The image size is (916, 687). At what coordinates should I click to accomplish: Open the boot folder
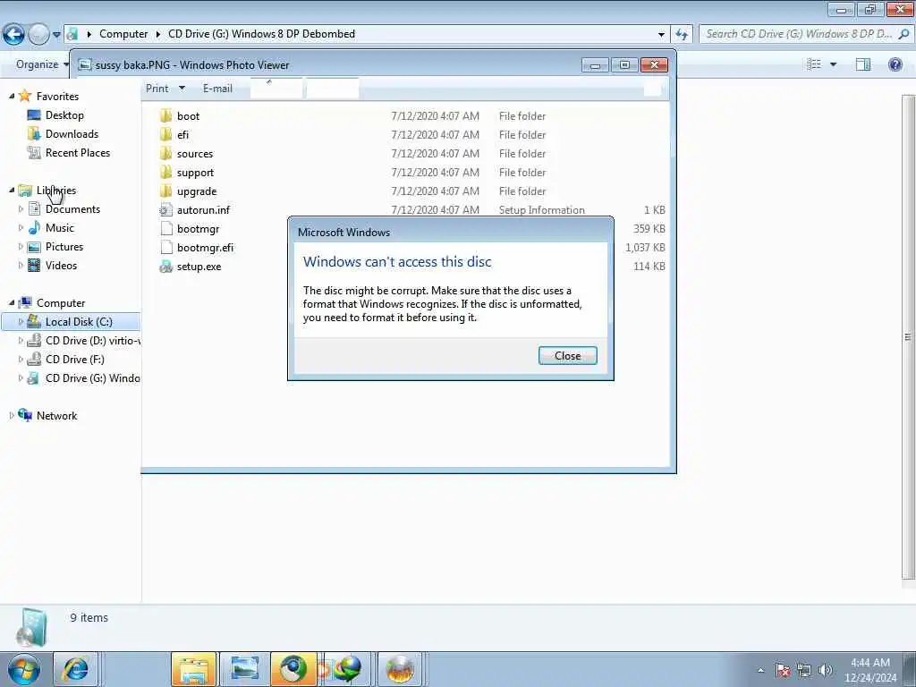click(x=188, y=115)
